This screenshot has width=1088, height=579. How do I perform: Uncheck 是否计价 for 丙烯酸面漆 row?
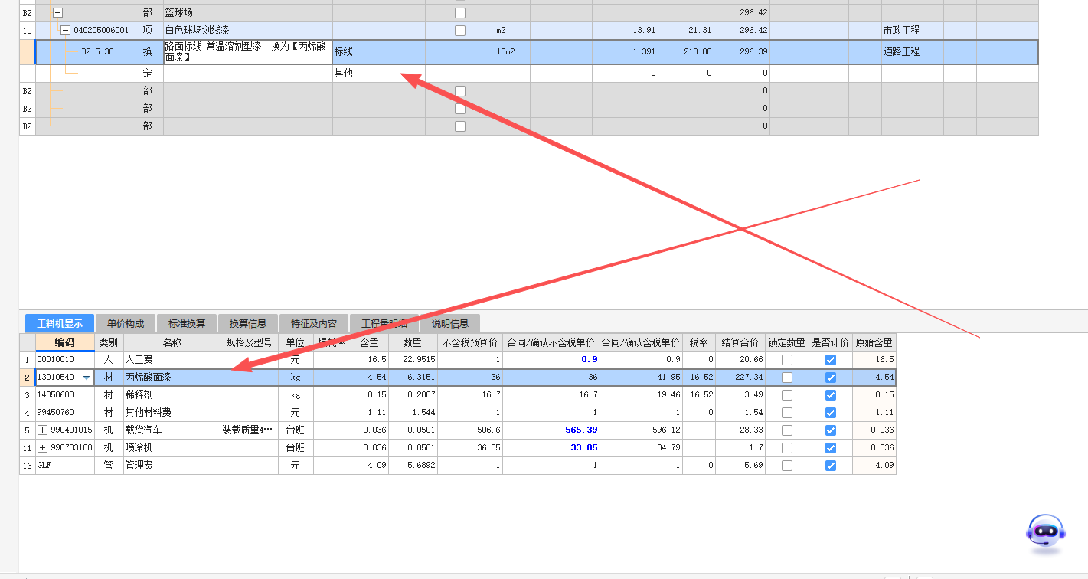point(830,378)
